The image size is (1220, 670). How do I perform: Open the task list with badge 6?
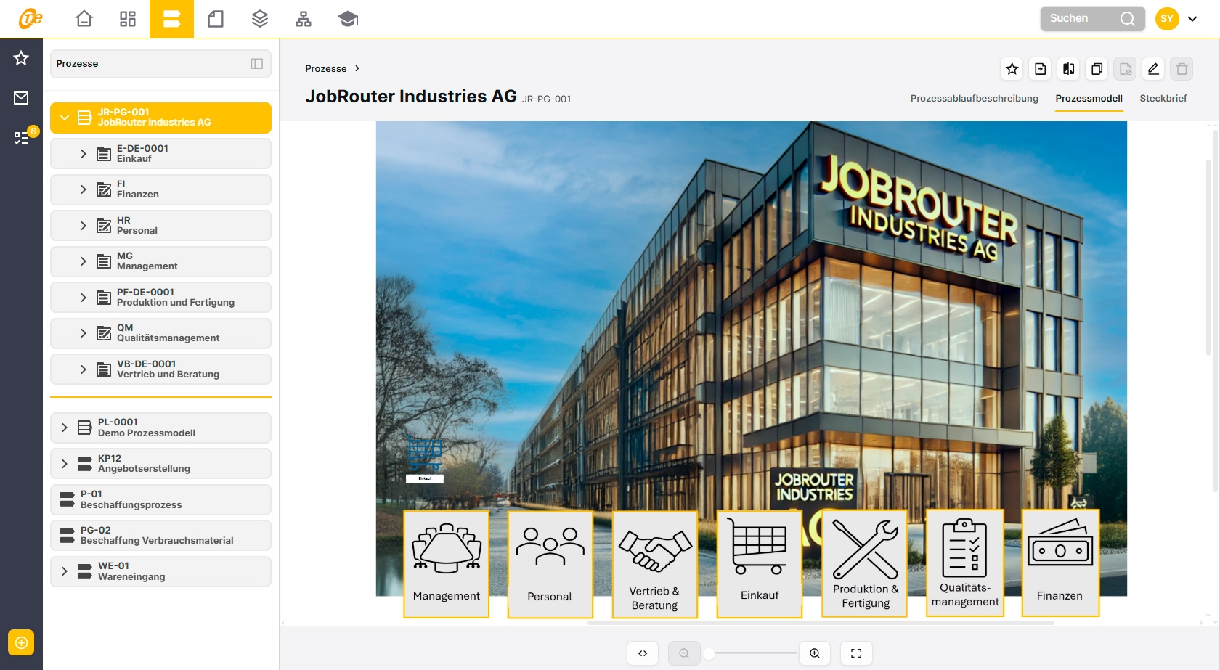click(x=23, y=136)
